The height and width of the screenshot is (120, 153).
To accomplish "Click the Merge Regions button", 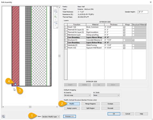I will (x=90, y=104).
